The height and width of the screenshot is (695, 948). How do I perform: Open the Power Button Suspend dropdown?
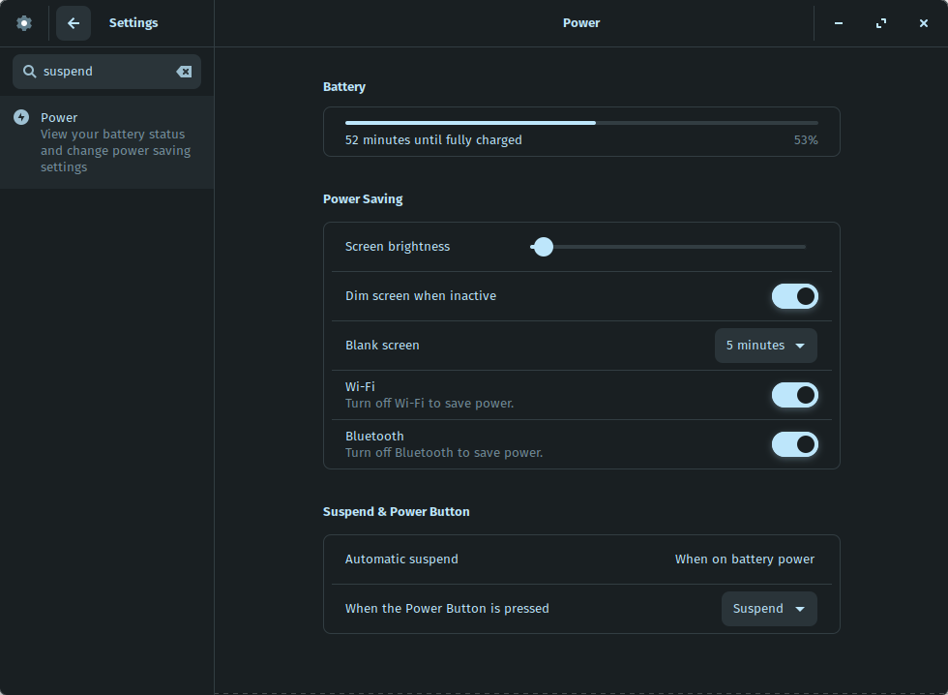pyautogui.click(x=769, y=609)
